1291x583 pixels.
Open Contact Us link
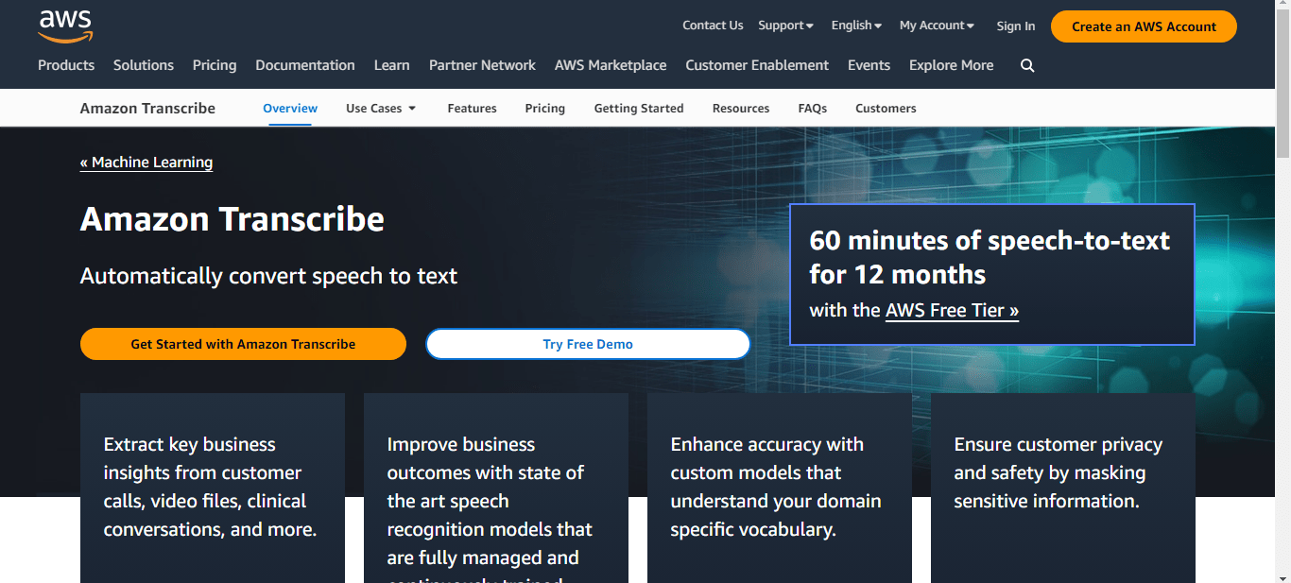click(x=713, y=26)
